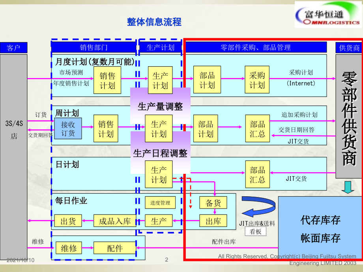Screen dimensions: 363x272
Task: Click the 生产计划 box in the daily plan row
Action: coord(159,174)
